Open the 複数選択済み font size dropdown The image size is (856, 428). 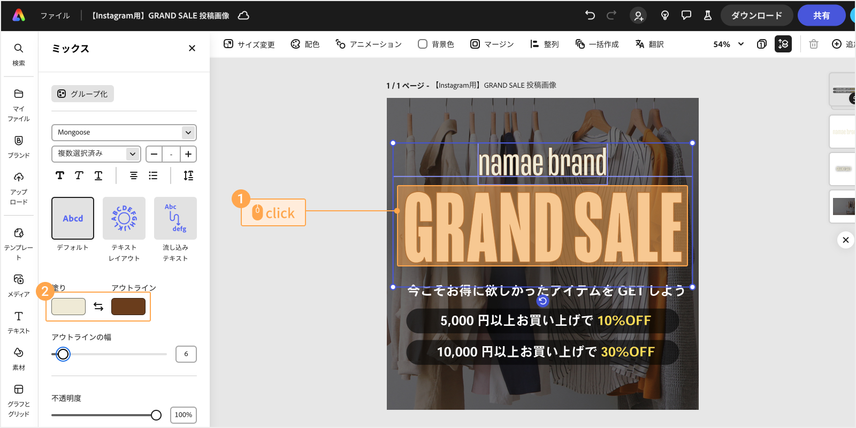click(x=96, y=154)
